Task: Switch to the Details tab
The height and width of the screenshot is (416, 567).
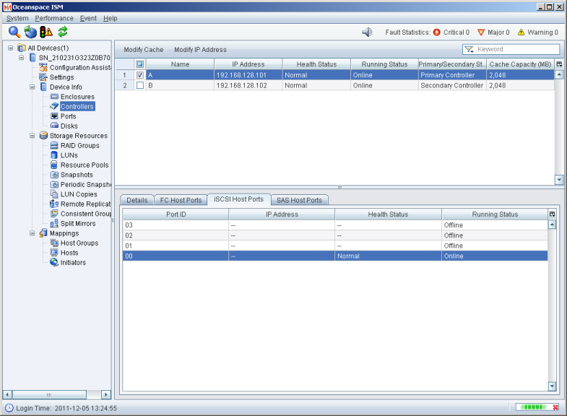Action: pos(137,200)
